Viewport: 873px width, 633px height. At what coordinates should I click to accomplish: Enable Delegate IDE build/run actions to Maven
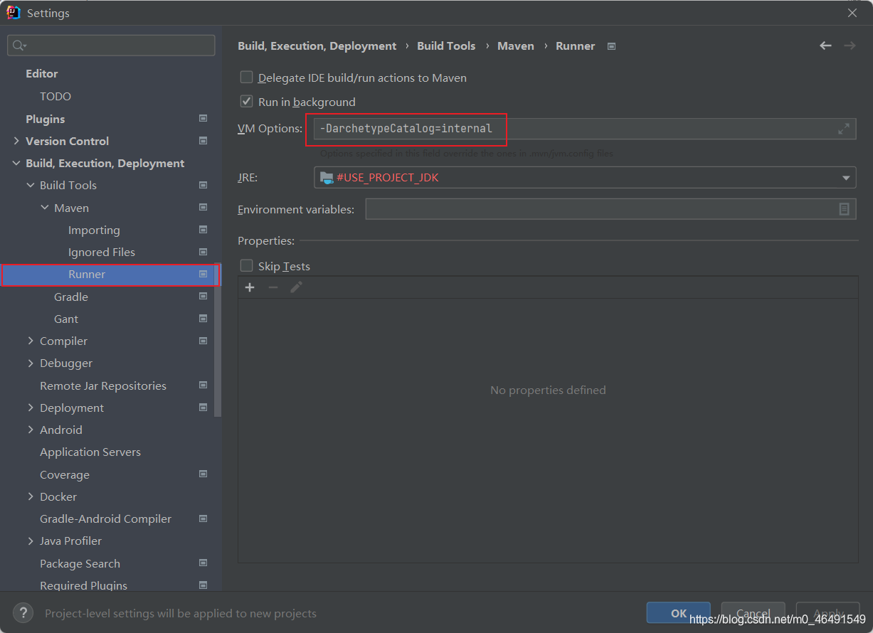[246, 78]
